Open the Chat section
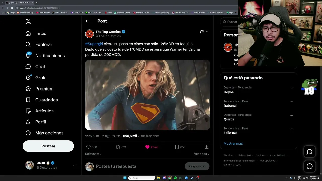Viewport: 322px width, 181px height. click(x=35, y=67)
